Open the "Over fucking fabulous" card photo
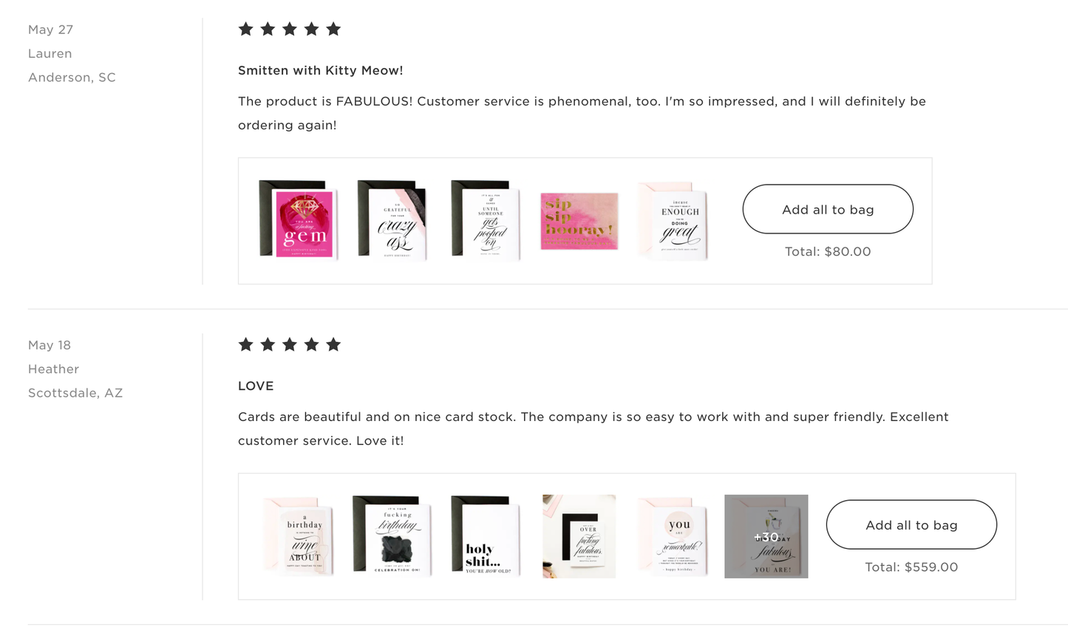 [579, 536]
